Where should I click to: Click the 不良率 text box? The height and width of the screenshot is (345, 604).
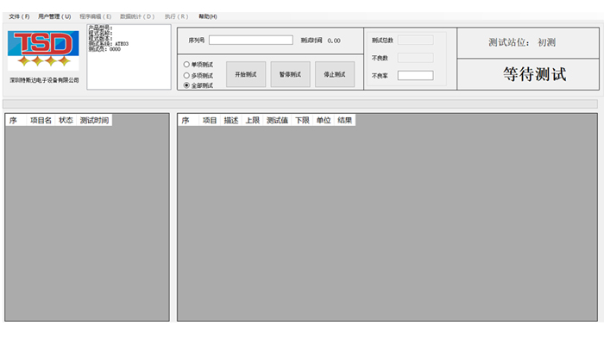click(415, 75)
